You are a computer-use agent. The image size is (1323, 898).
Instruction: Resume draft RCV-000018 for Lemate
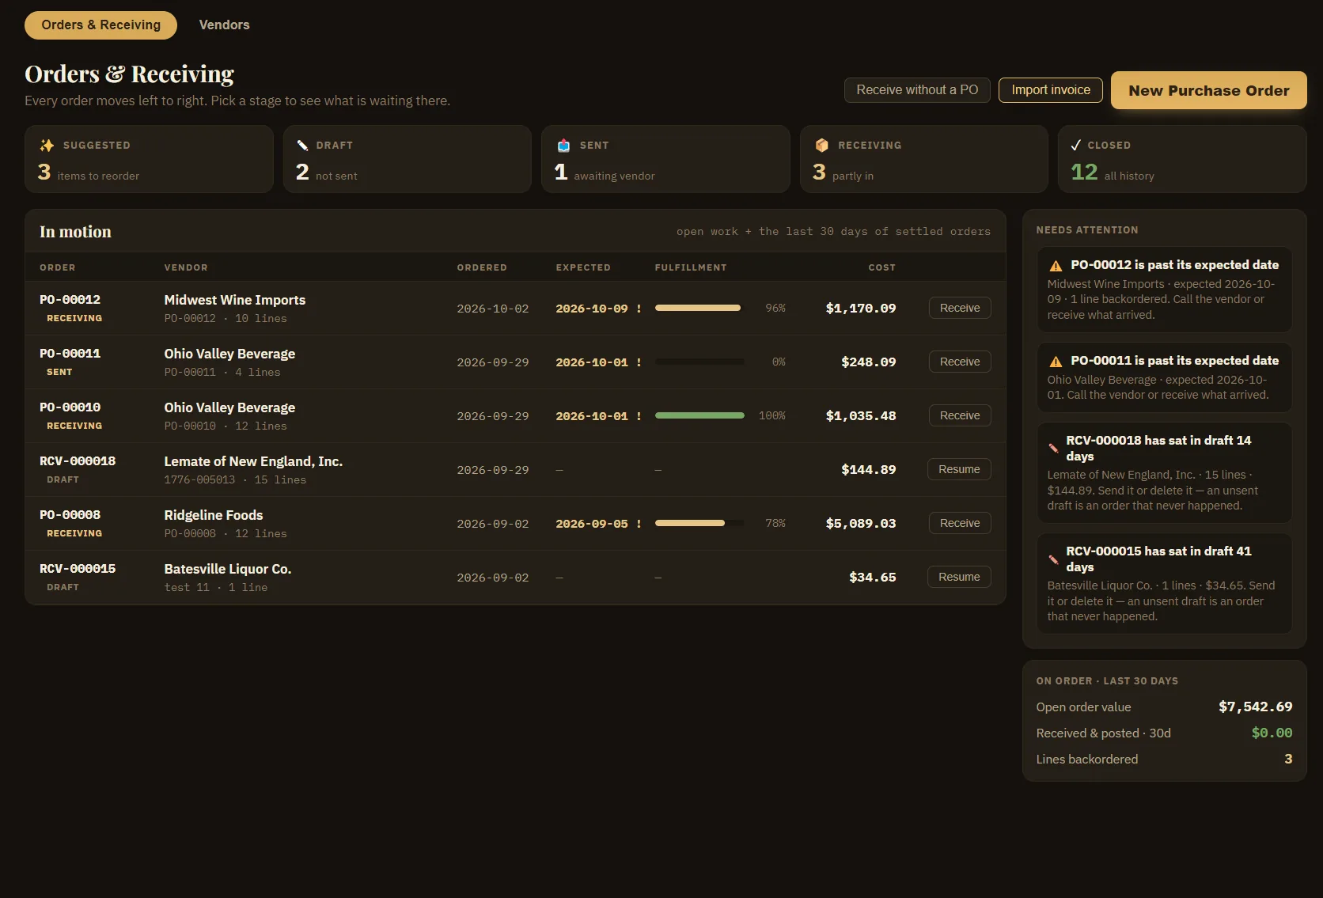click(959, 470)
